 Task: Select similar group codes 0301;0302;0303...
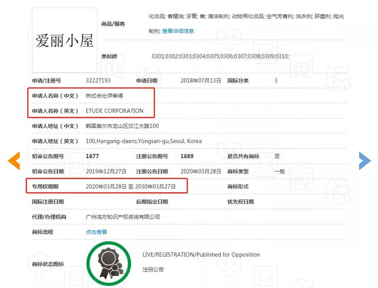coord(220,56)
